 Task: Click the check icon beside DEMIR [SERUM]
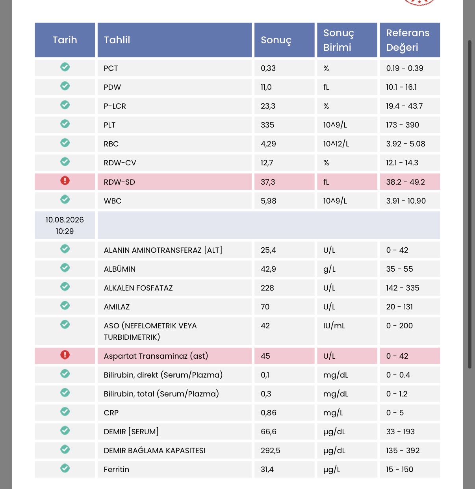65,430
